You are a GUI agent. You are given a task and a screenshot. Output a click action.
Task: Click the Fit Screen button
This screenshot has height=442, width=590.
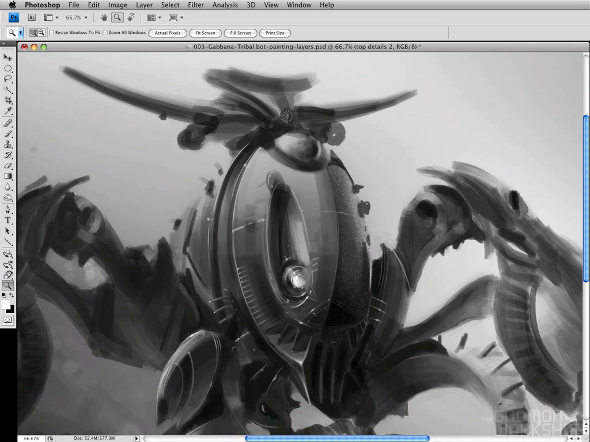[x=205, y=33]
